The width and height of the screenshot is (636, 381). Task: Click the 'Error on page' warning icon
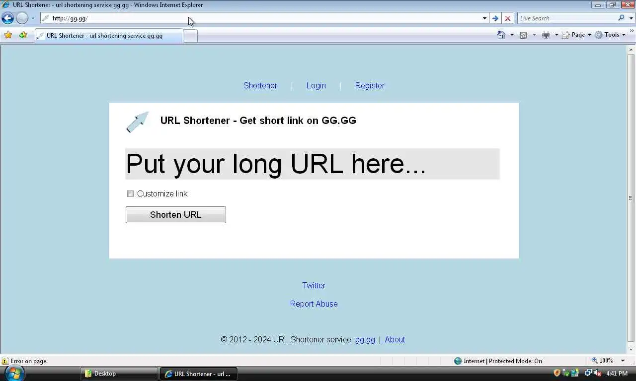tap(5, 361)
